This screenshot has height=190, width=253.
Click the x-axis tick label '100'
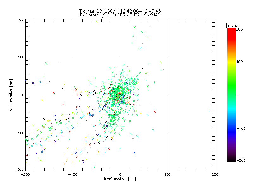(168, 174)
